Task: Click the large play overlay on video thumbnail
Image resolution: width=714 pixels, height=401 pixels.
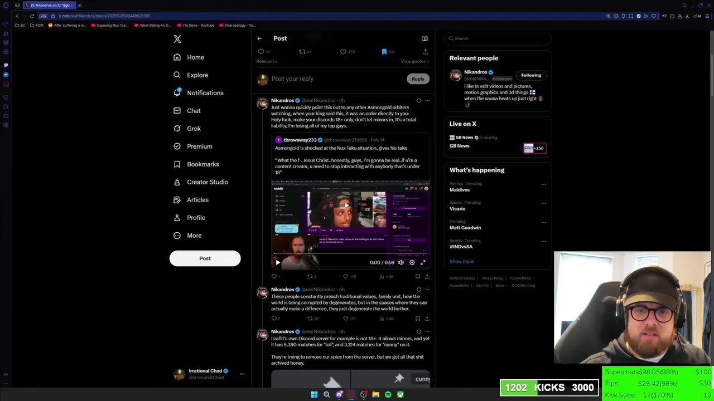Action: coord(346,204)
